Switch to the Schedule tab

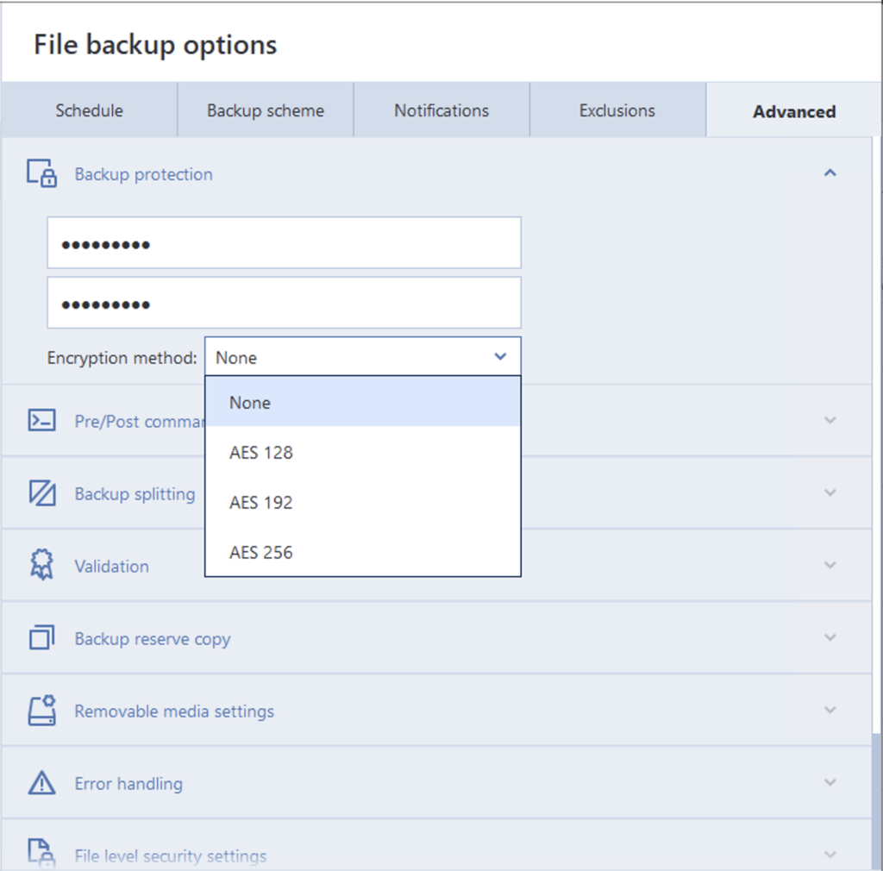pos(89,110)
